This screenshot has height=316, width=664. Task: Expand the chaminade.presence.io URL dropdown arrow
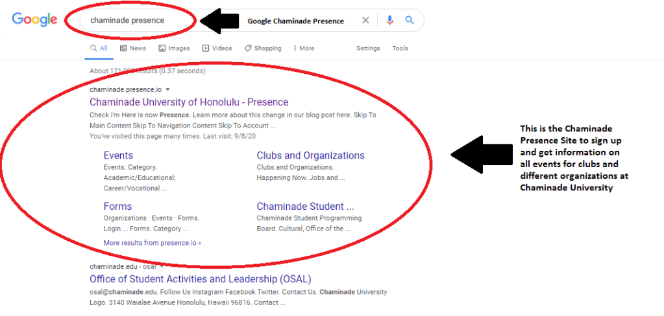[x=167, y=89]
